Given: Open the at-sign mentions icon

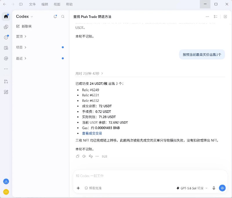Looking at the screenshot, I should [6, 58].
